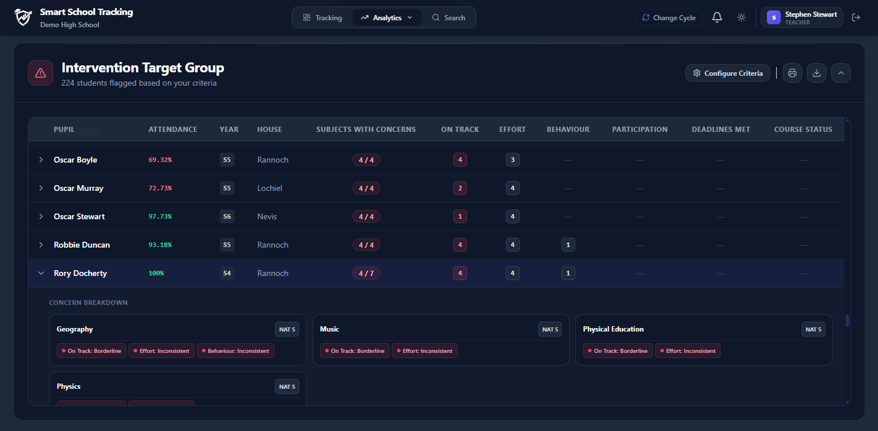The image size is (878, 431).
Task: Expand Robbie Duncan's row
Action: [x=41, y=245]
